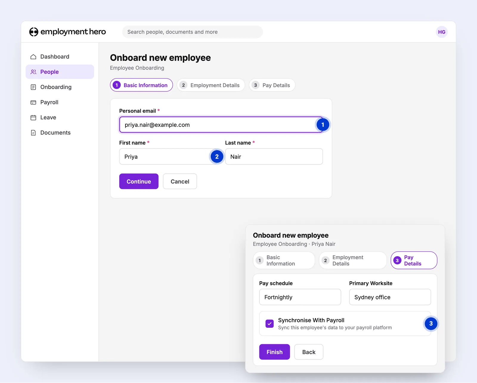
Task: Click the Continue button
Action: pyautogui.click(x=139, y=181)
